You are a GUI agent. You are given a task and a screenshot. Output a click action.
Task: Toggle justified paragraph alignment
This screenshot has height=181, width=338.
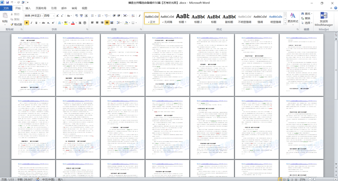(107, 23)
